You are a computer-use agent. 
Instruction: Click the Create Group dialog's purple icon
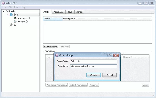point(57,55)
